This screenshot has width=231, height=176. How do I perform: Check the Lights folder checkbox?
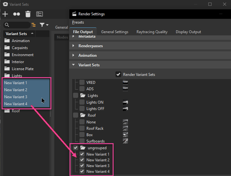[76, 95]
